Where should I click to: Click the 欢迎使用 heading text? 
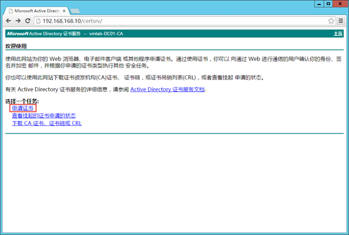pos(16,46)
